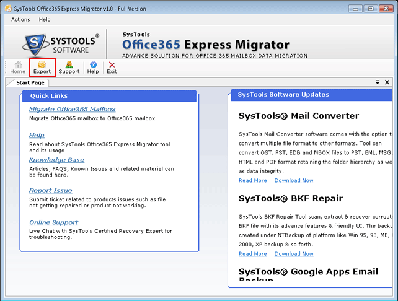Click the SysTools Software Updates header

pos(311,95)
